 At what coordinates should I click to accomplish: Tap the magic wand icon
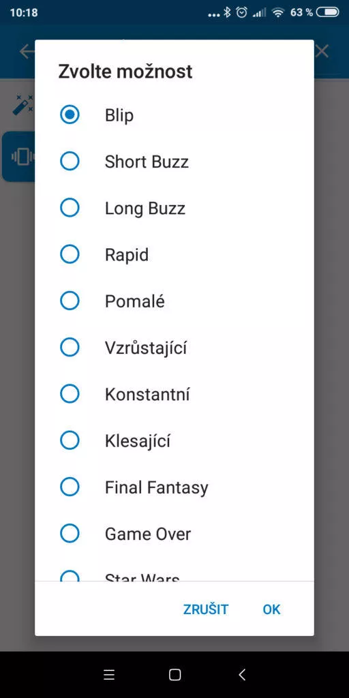click(x=22, y=104)
